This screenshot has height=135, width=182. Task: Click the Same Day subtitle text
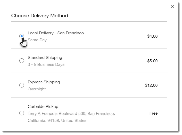coord(37,40)
